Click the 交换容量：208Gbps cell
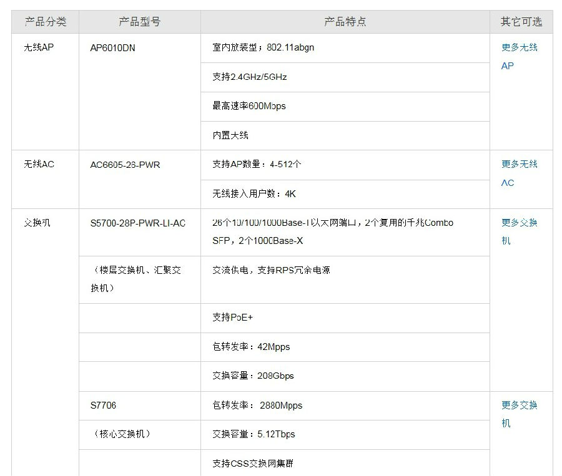This screenshot has width=562, height=476. click(252, 376)
